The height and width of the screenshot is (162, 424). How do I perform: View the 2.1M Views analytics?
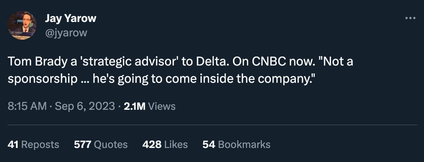149,106
